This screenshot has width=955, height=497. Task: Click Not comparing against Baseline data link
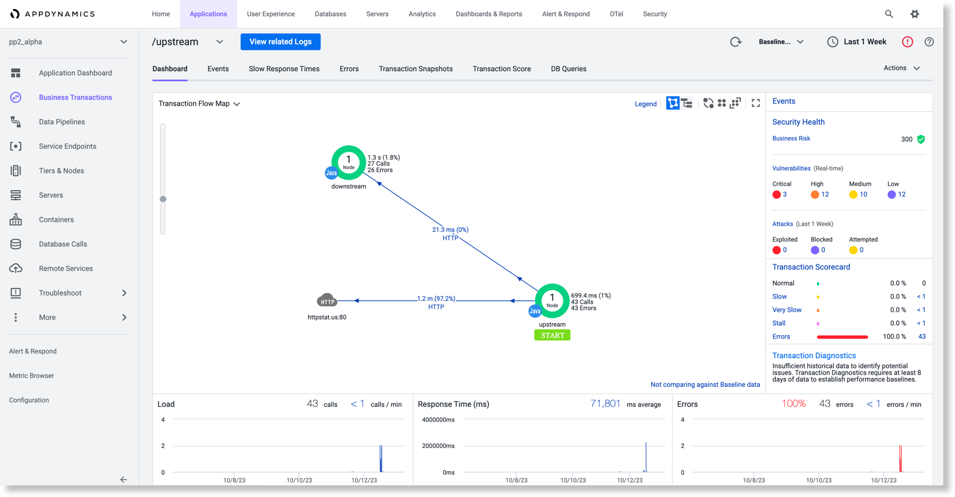[705, 385]
